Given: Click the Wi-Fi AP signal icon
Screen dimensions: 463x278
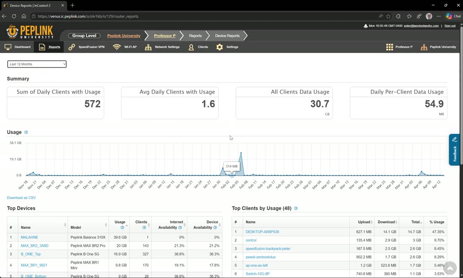Looking at the screenshot, I should [117, 47].
